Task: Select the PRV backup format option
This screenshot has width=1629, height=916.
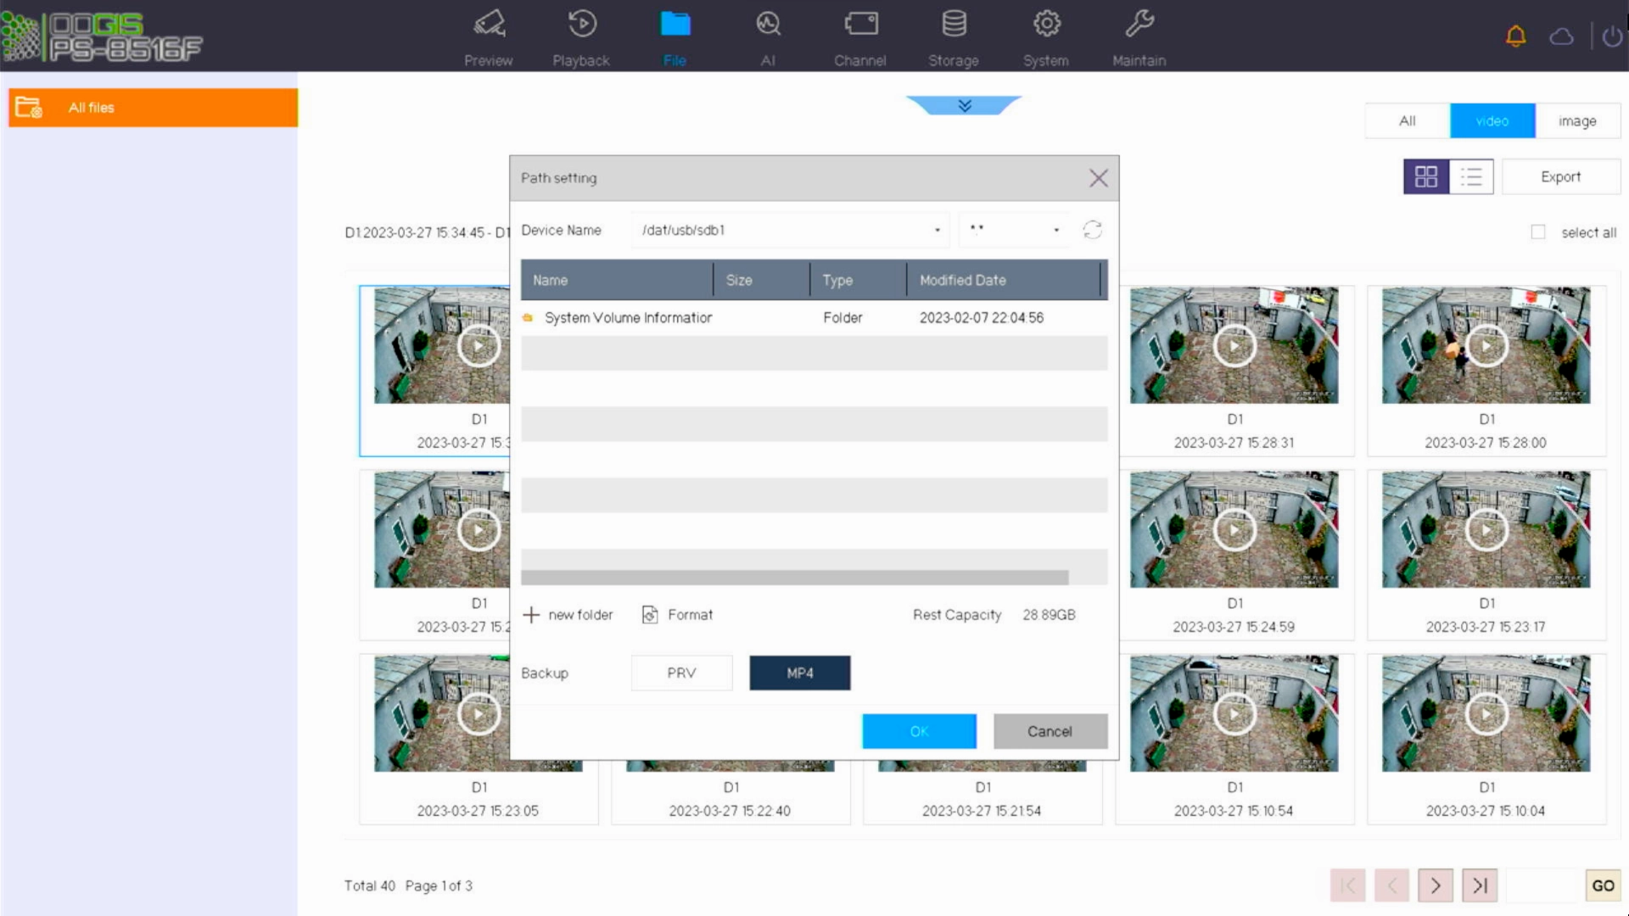Action: 681,673
